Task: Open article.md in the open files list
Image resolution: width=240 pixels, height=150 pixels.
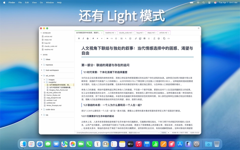Action: tap(48, 37)
